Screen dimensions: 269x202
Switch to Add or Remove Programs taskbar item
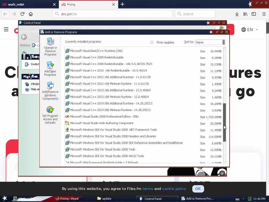198,199
